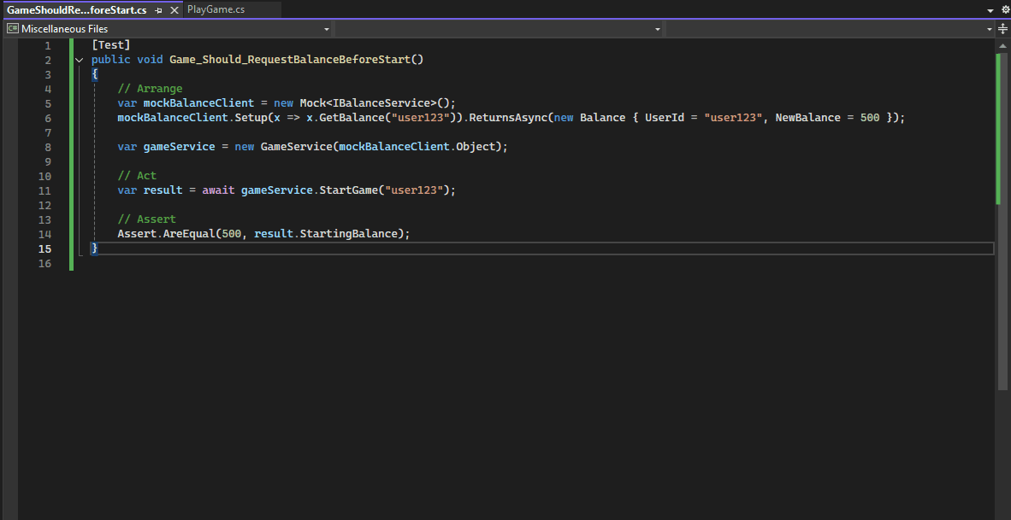1011x520 pixels.
Task: Click the closing brace on line 15
Action: coord(95,248)
